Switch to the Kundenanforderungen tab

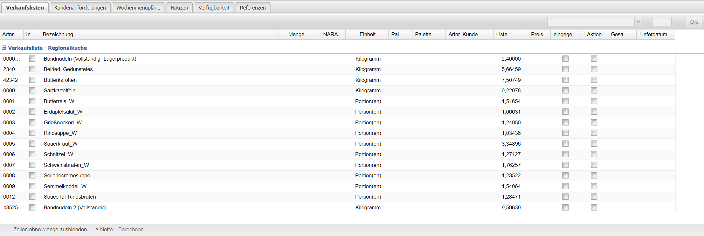click(80, 8)
